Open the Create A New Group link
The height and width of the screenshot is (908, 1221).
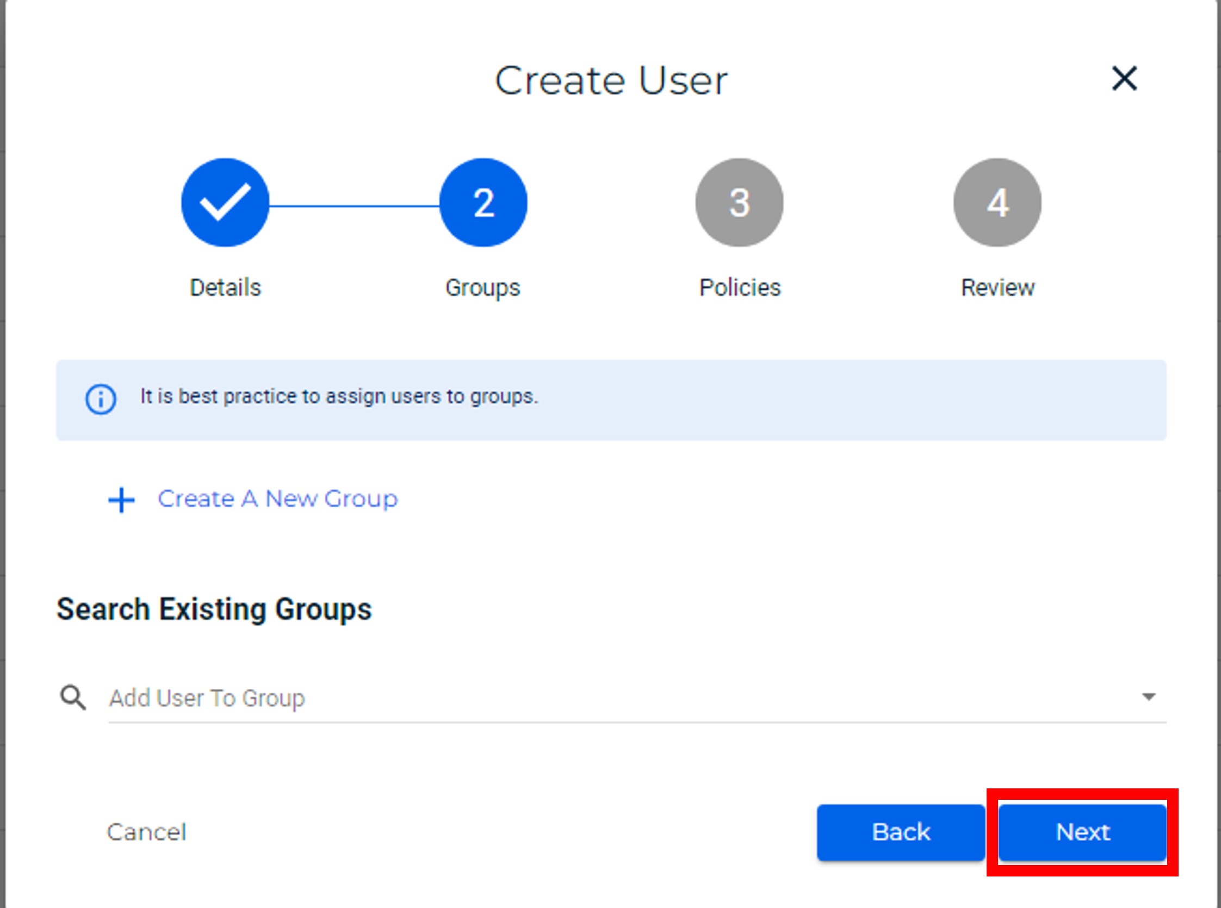pyautogui.click(x=277, y=499)
